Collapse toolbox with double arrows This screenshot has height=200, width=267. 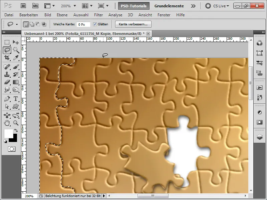[x=4, y=32]
